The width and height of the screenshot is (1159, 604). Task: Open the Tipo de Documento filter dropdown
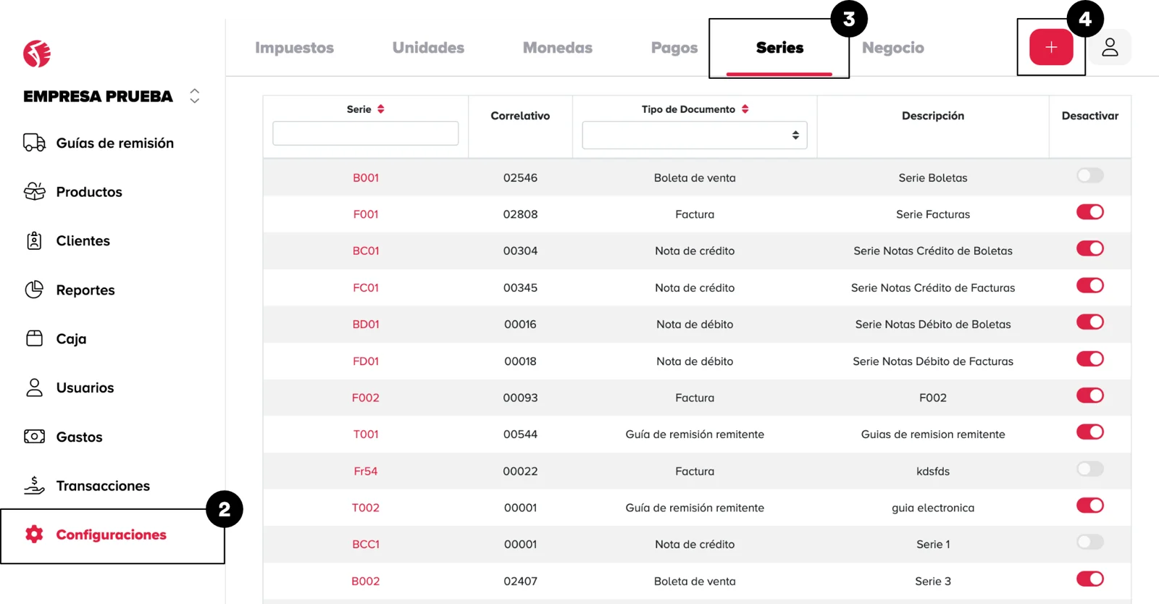click(694, 135)
